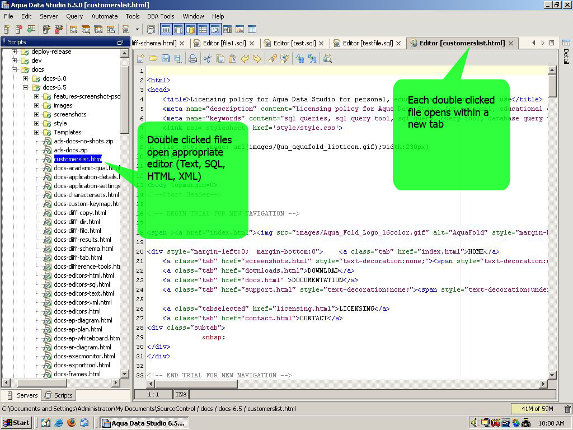Open the Automate menu
The height and width of the screenshot is (430, 573).
point(105,16)
